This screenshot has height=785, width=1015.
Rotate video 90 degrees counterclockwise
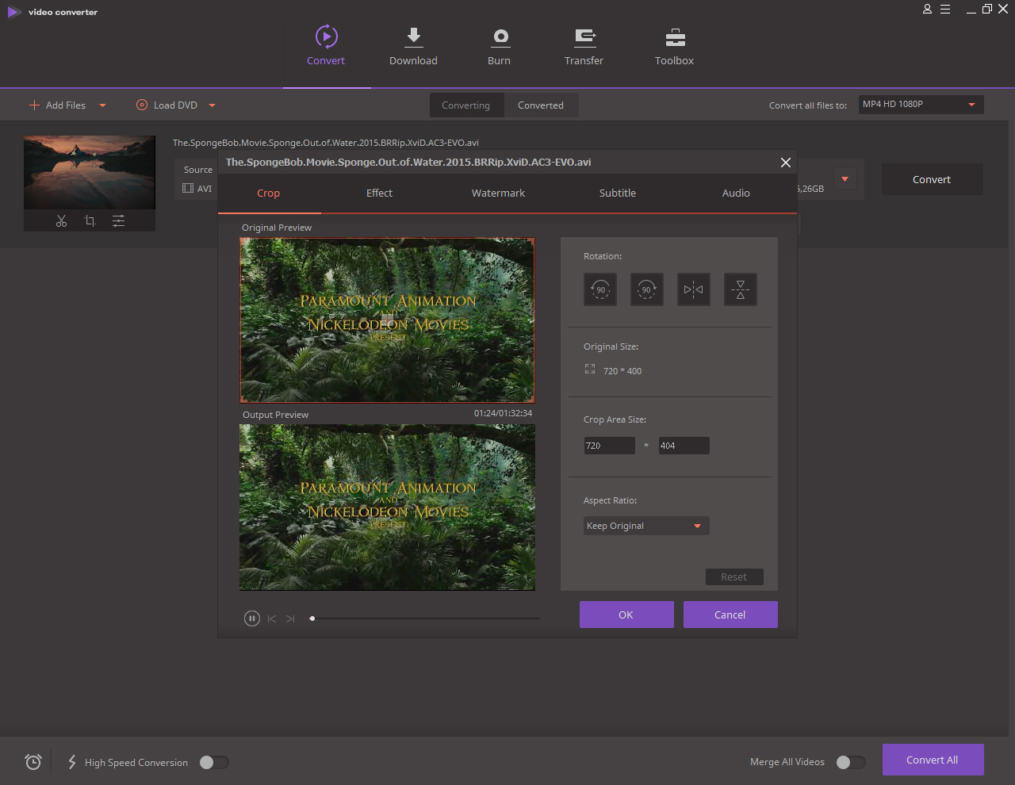600,289
